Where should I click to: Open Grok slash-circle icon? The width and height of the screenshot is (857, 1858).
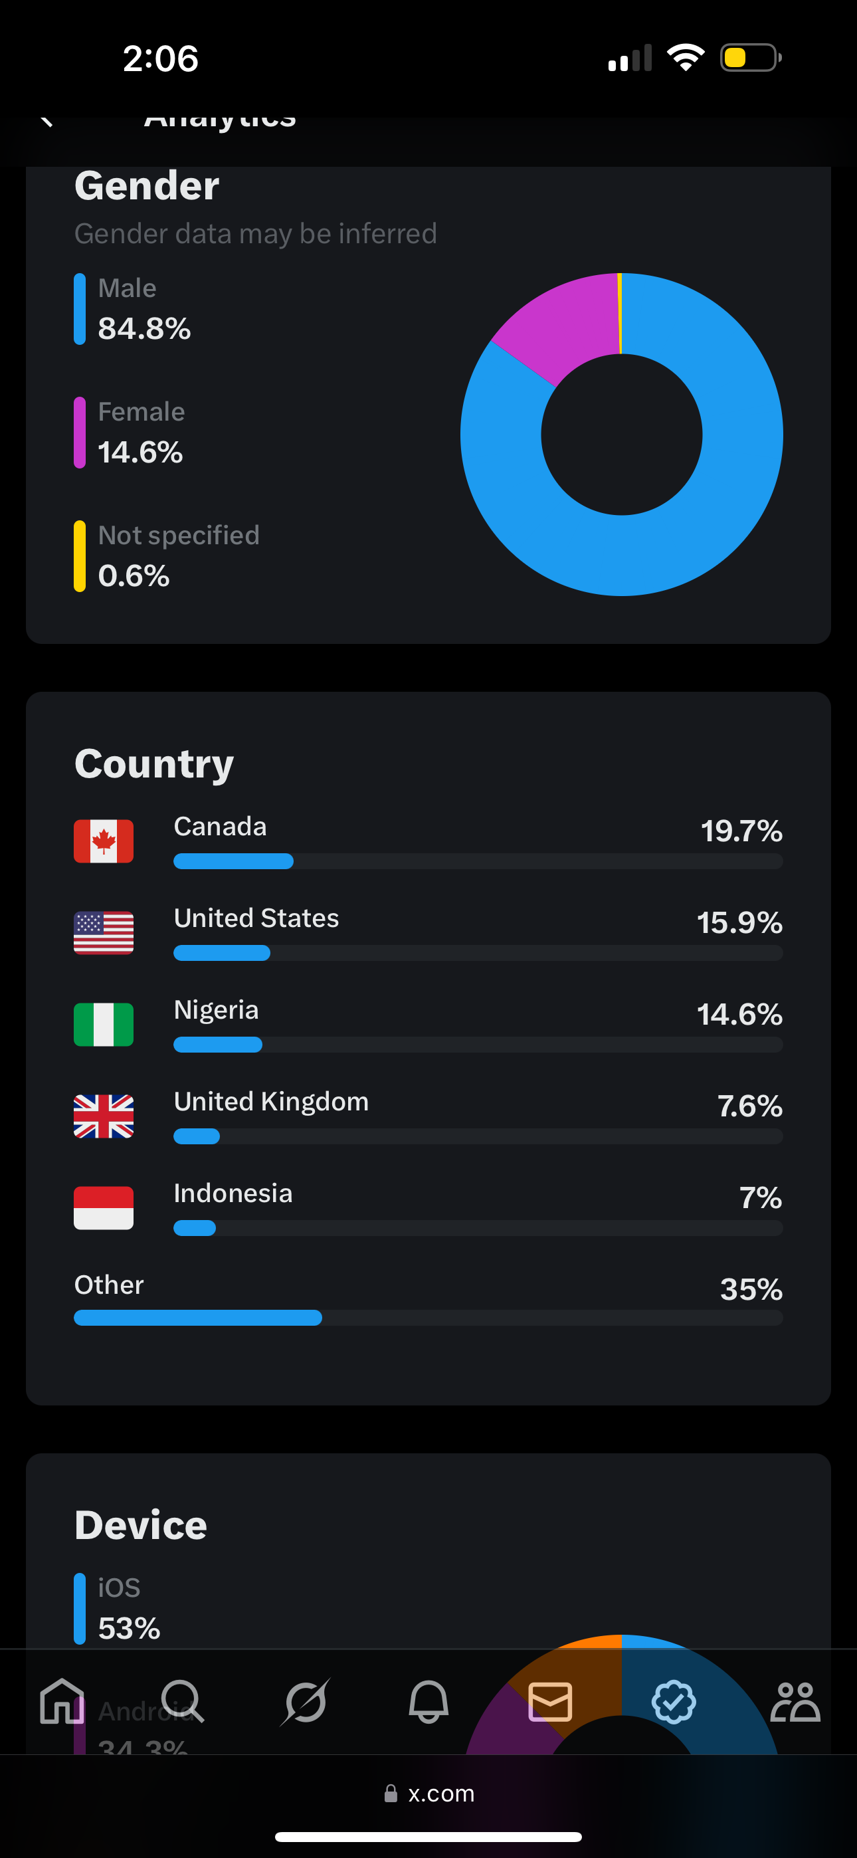coord(305,1701)
